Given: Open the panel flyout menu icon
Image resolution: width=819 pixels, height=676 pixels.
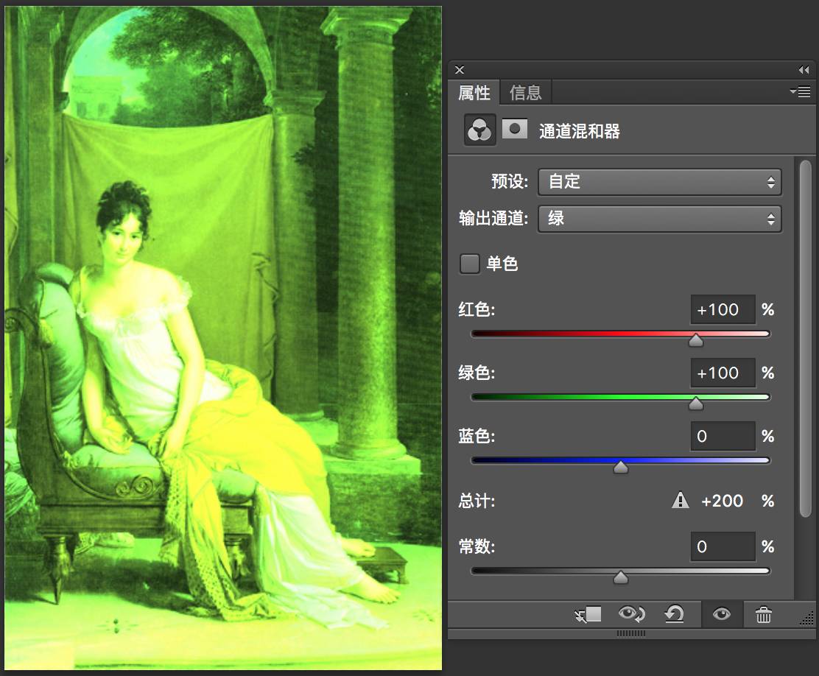Looking at the screenshot, I should (x=800, y=92).
